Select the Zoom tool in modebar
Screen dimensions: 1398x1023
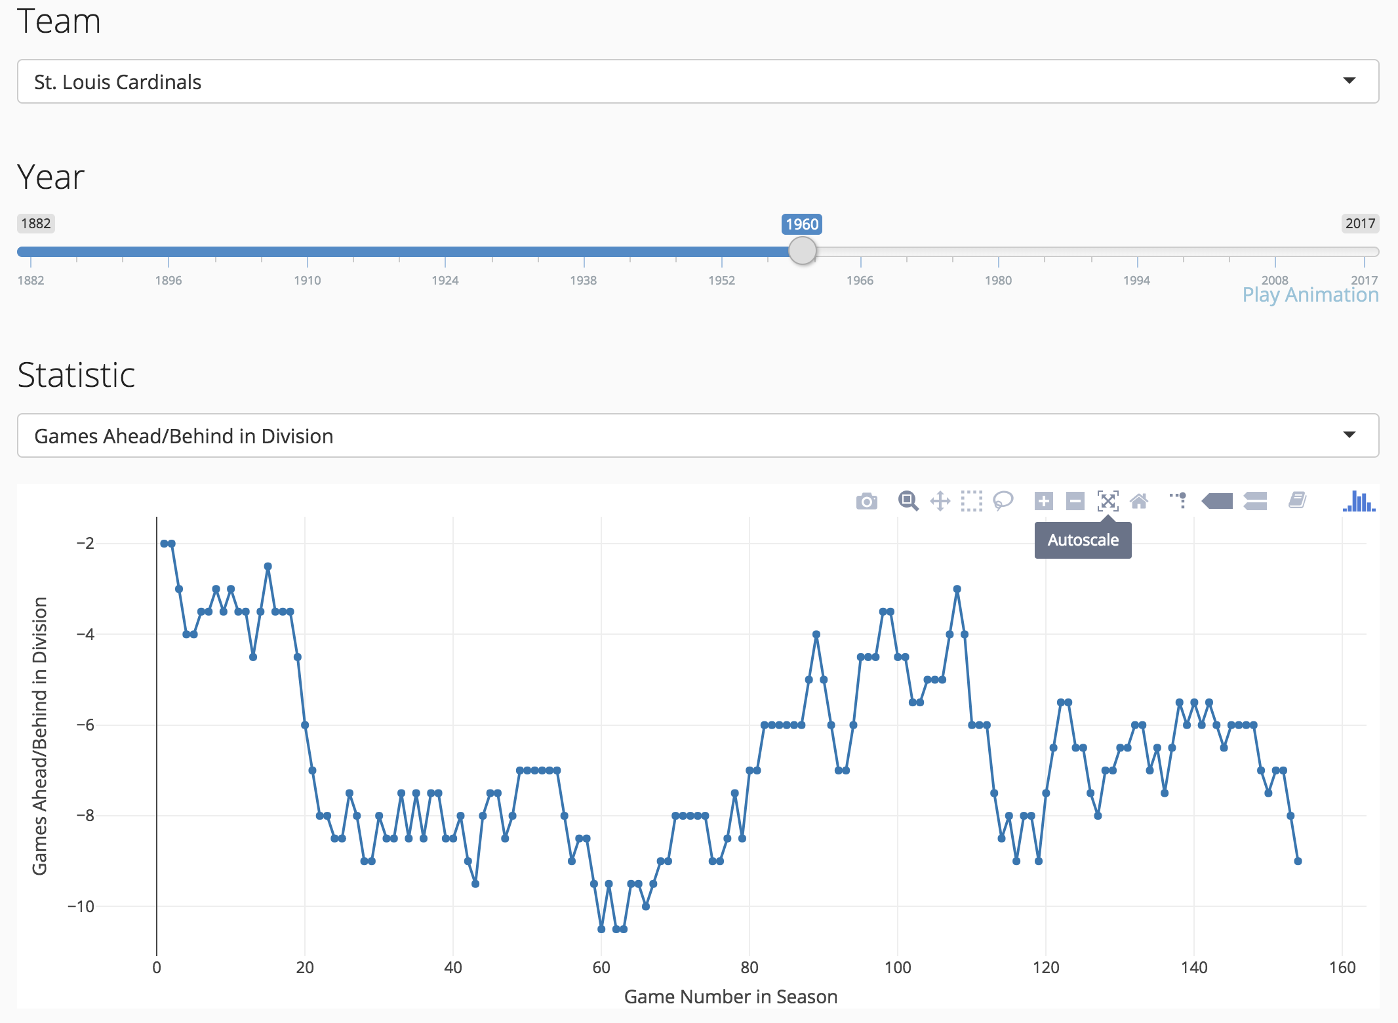(908, 502)
